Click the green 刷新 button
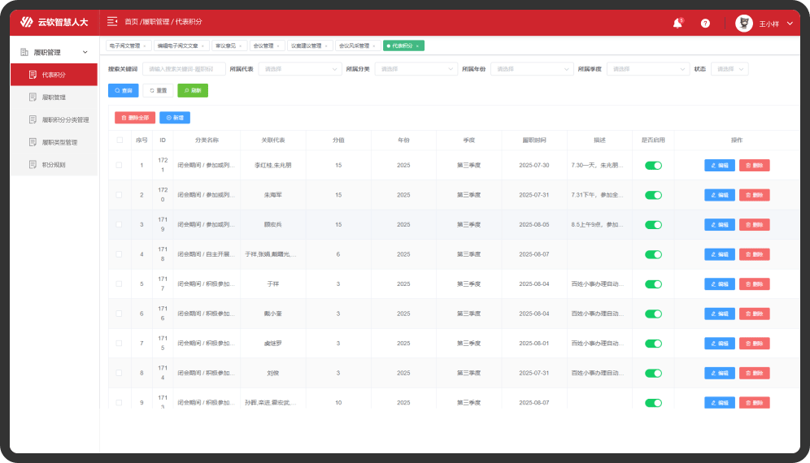The height and width of the screenshot is (463, 810). tap(193, 90)
